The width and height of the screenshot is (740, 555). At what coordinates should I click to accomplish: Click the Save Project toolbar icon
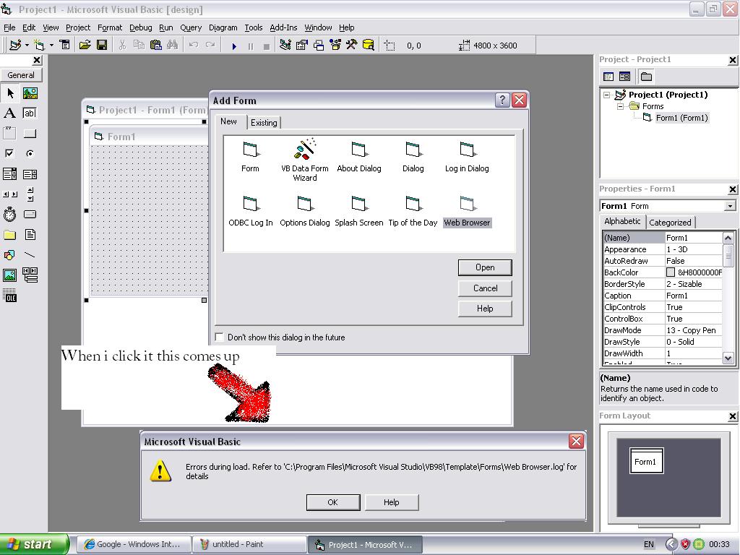click(102, 45)
